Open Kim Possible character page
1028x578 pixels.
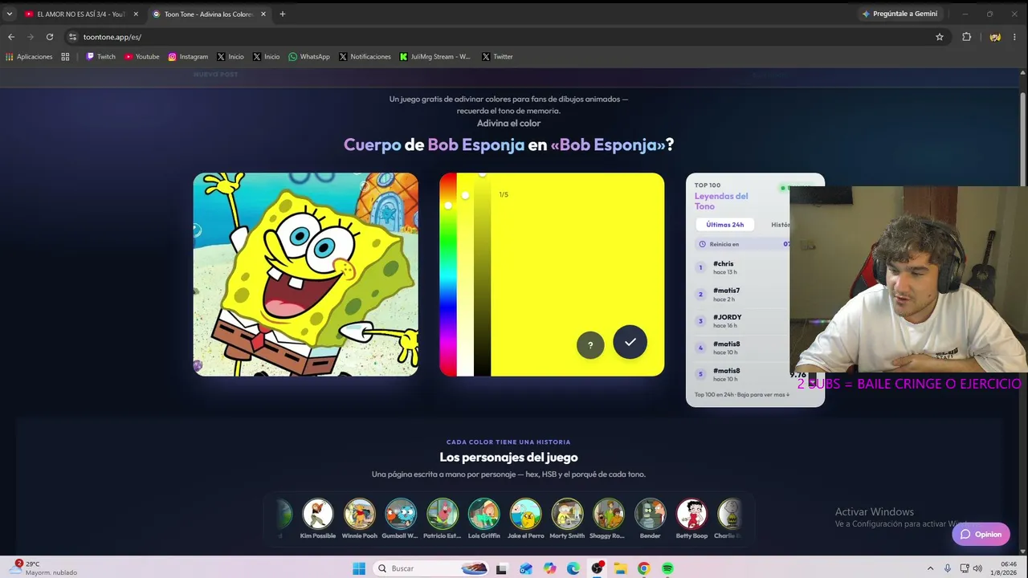[x=318, y=519]
